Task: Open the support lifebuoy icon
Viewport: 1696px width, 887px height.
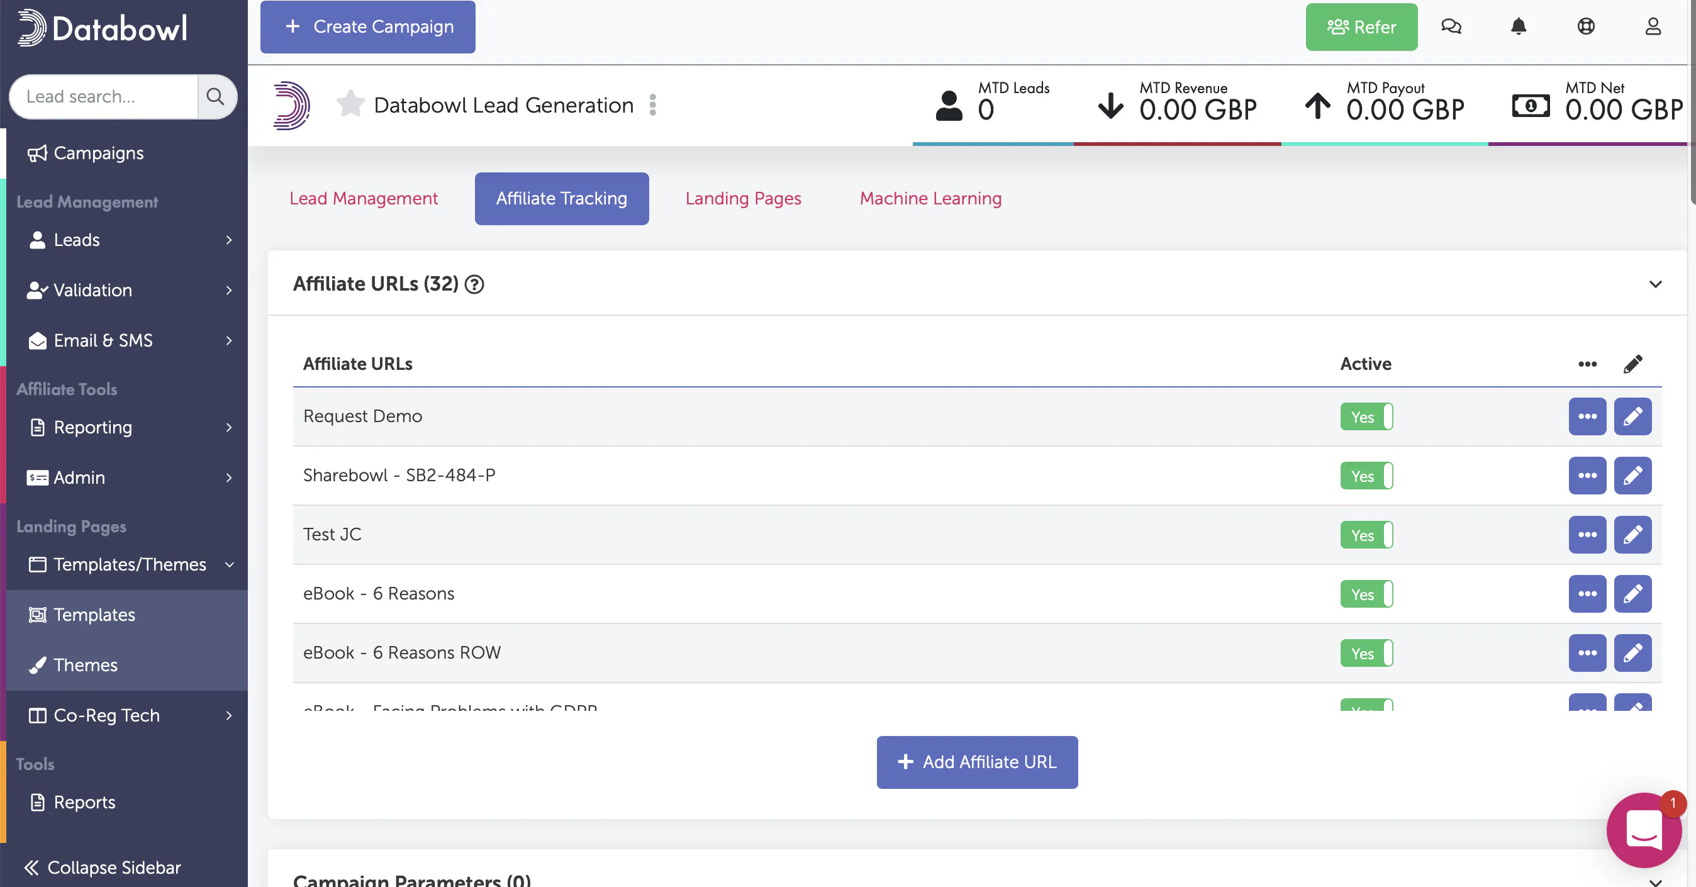Action: (1586, 26)
